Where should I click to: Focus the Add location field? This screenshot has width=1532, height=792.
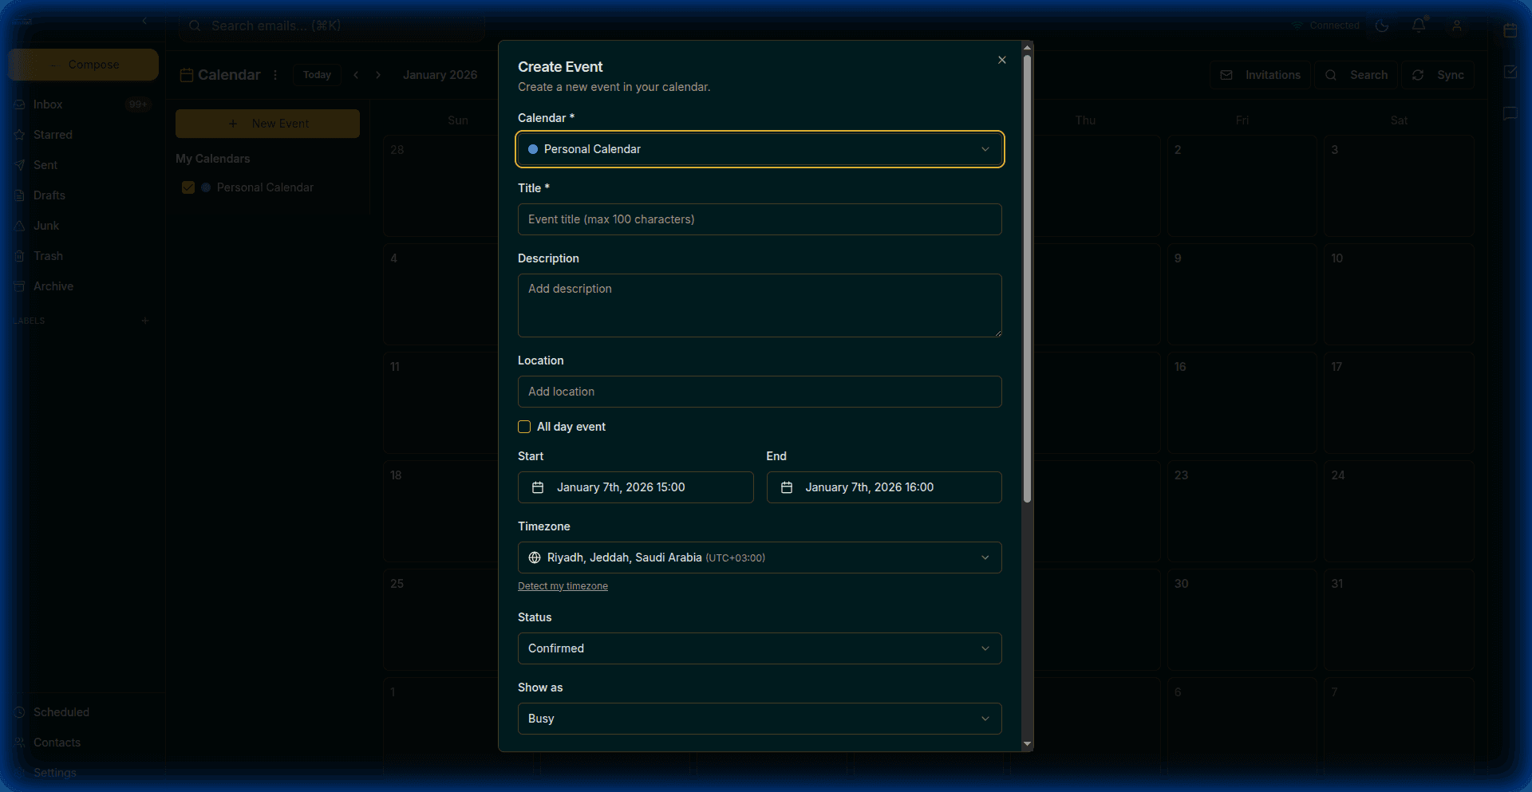click(x=759, y=392)
